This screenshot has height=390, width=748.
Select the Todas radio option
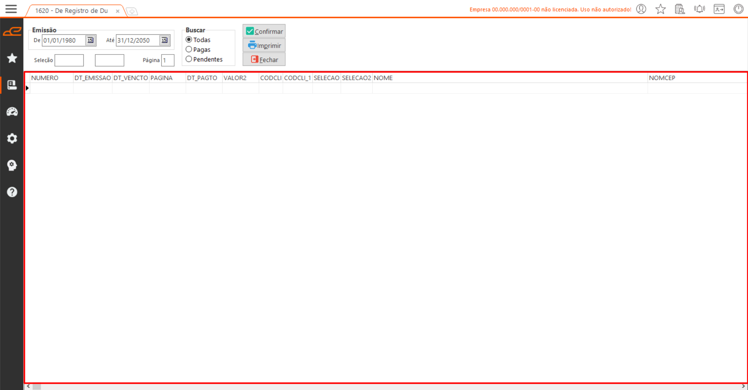click(x=189, y=40)
